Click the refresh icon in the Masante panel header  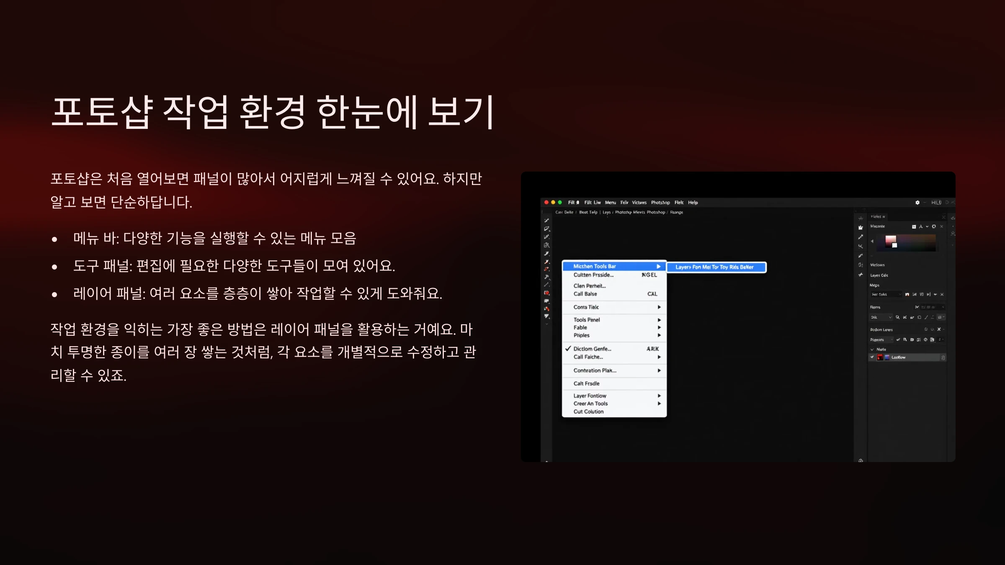coord(934,226)
